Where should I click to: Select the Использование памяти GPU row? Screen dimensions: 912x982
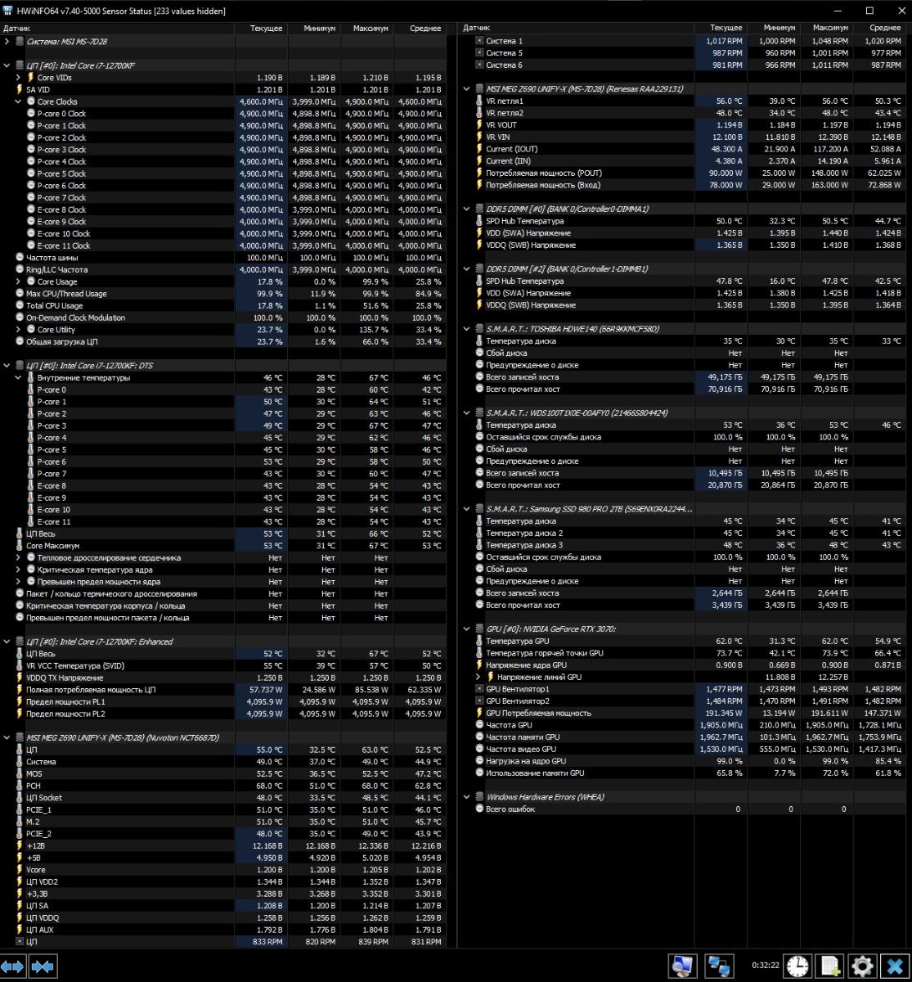(x=683, y=773)
